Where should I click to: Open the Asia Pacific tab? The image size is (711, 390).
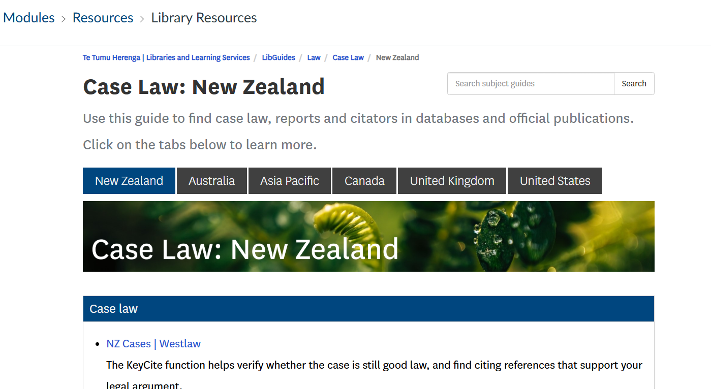point(290,181)
